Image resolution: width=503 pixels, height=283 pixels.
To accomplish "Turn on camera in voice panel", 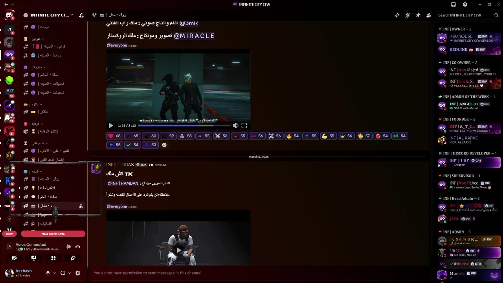I will click(14, 258).
